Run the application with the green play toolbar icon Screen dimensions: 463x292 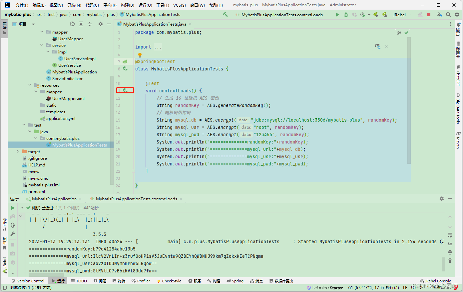coord(338,15)
